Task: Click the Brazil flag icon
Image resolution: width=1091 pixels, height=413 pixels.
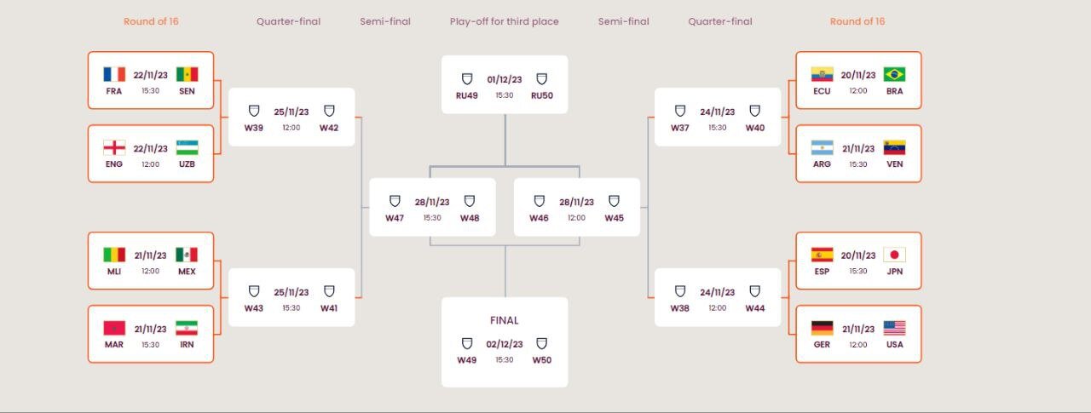Action: pyautogui.click(x=894, y=74)
